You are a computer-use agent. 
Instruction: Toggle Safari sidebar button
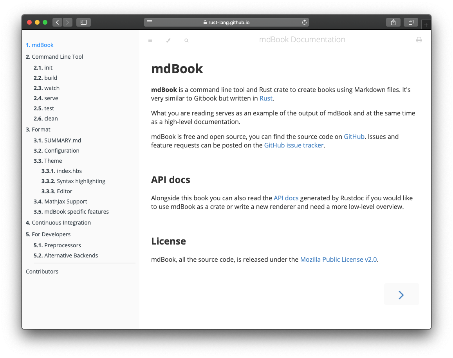click(x=83, y=22)
